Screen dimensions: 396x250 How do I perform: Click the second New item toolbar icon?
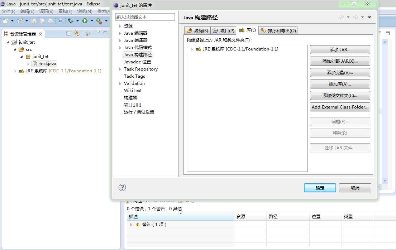tap(20, 21)
